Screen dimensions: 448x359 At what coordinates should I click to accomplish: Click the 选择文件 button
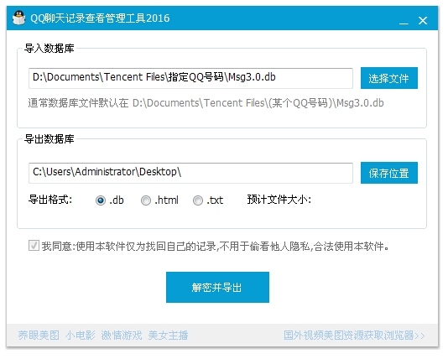(x=389, y=78)
